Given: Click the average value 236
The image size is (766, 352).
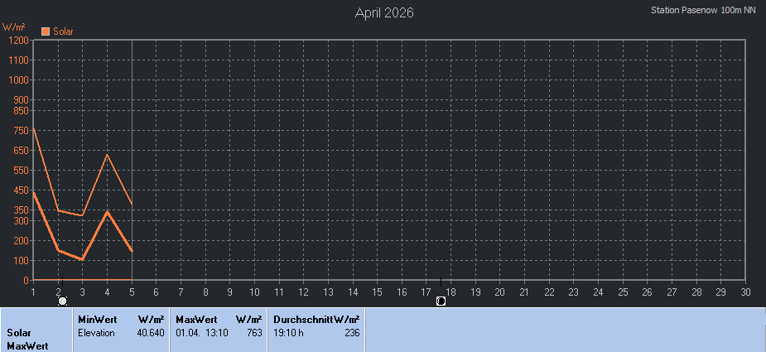Looking at the screenshot, I should (351, 332).
